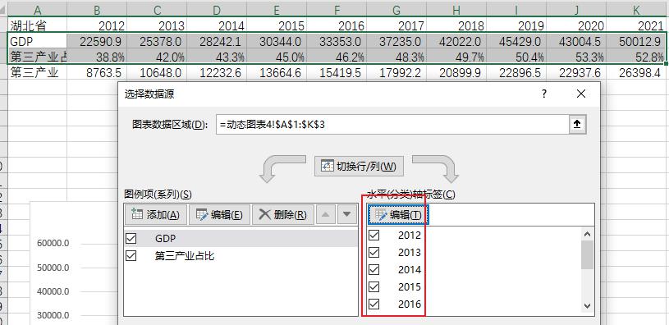Viewport: 669px width, 325px height.
Task: Toggle the 第三产业占比 series checkbox
Action: click(x=131, y=256)
